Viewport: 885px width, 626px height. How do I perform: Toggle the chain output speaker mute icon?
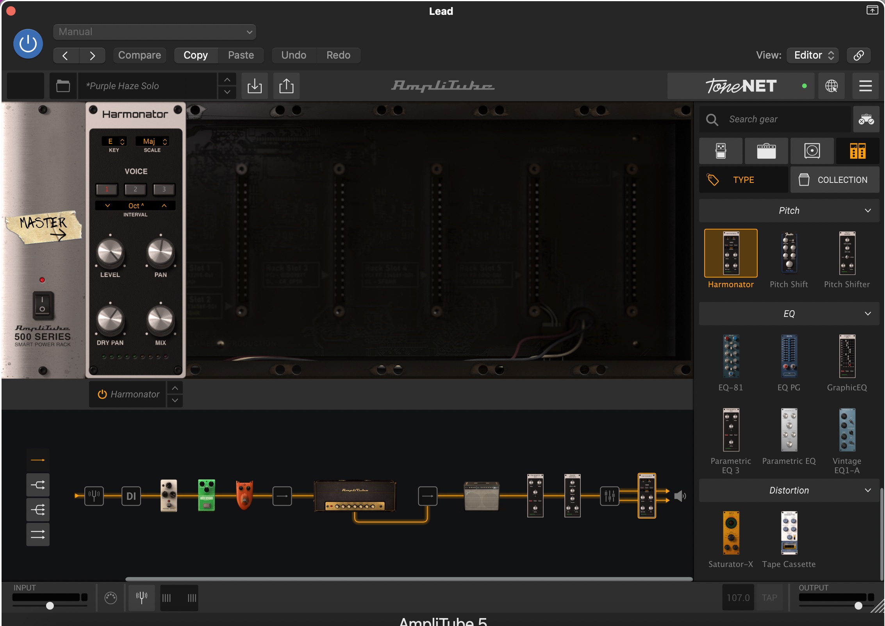tap(680, 496)
